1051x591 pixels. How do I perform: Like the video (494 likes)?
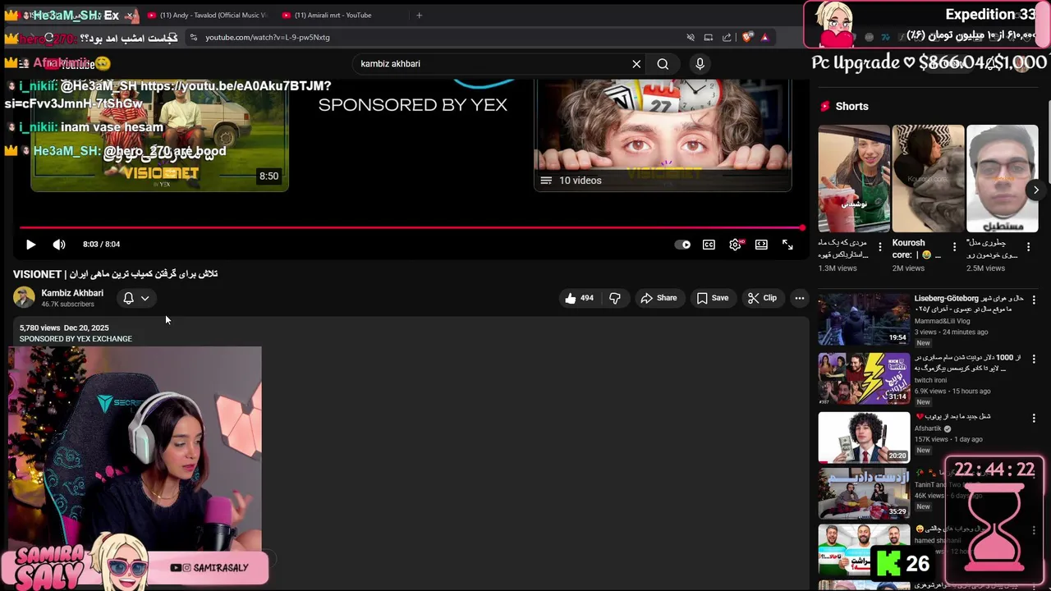(x=579, y=298)
